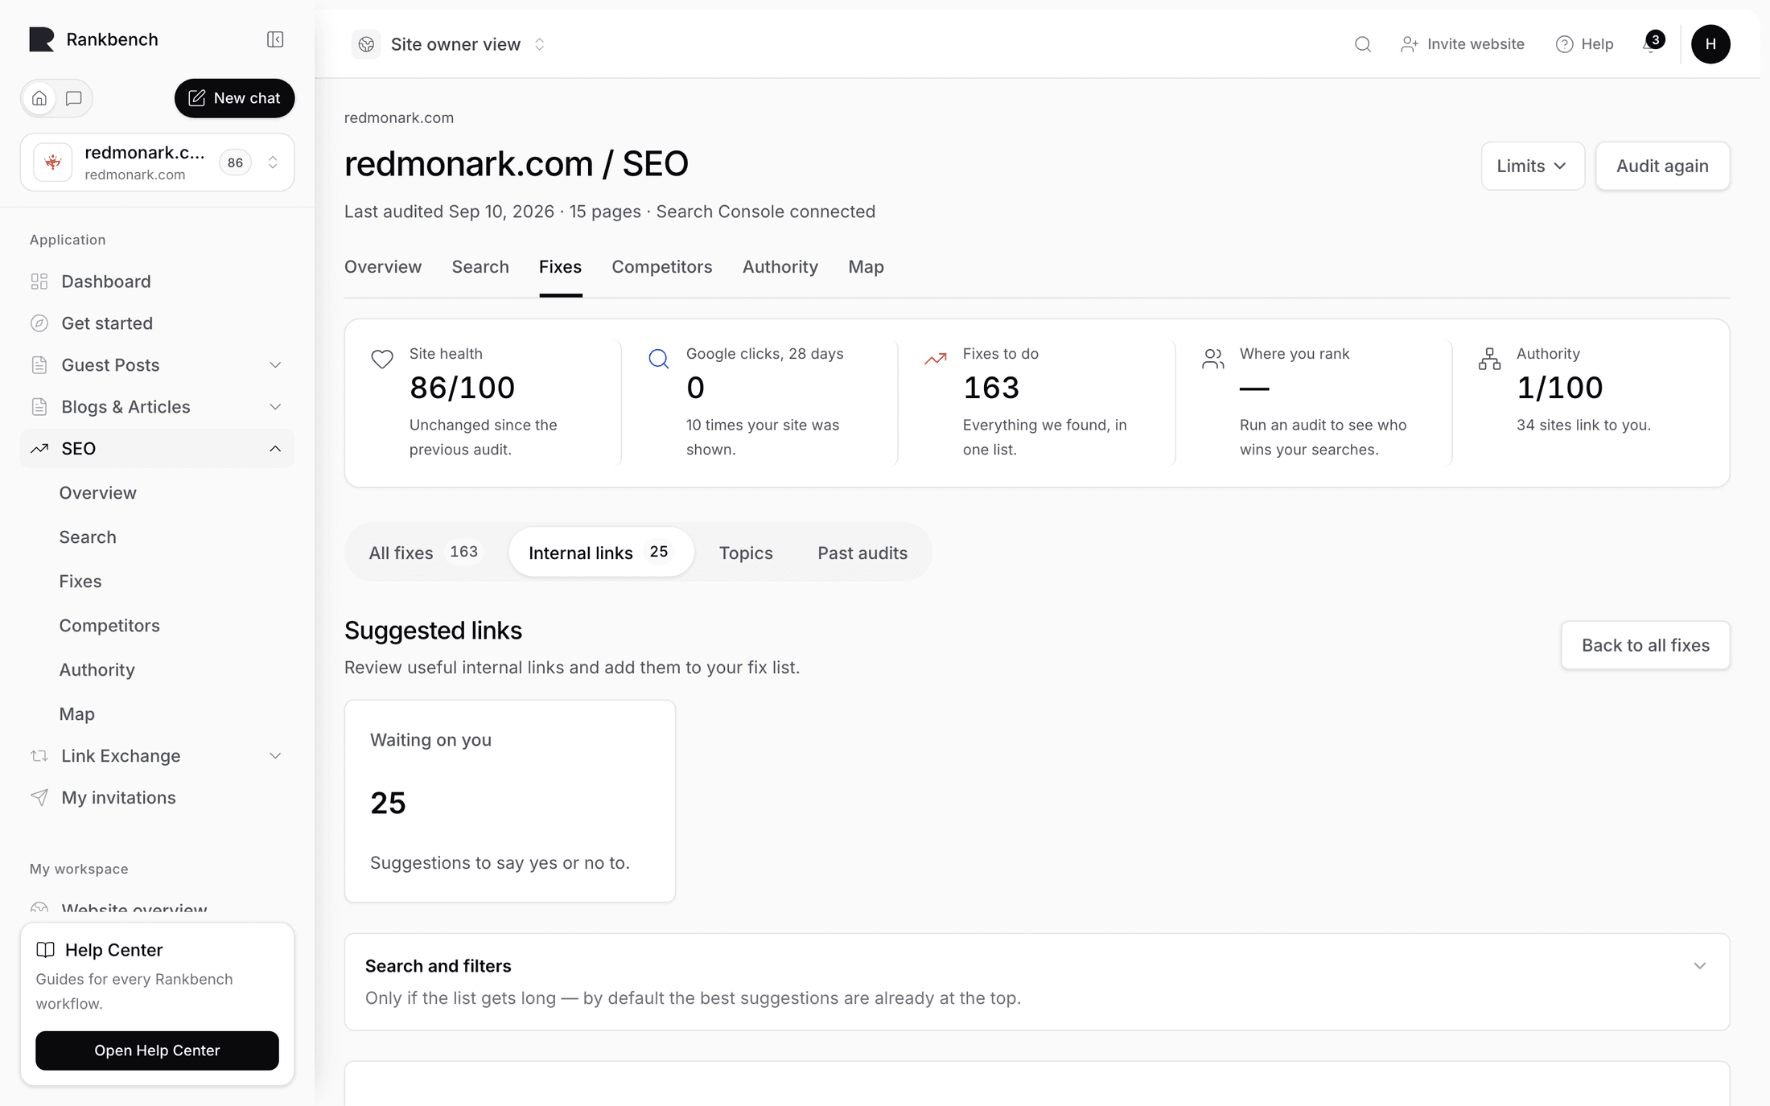Switch to the Competitors tab
The width and height of the screenshot is (1770, 1106).
click(662, 267)
